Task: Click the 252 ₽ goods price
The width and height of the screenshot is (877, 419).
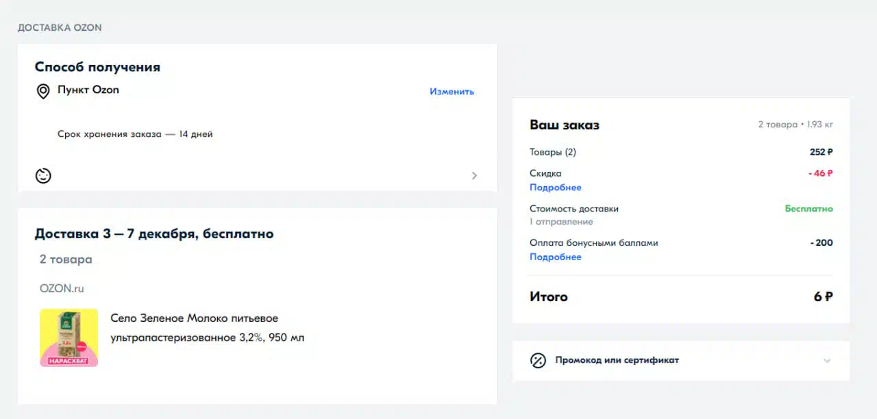Action: [x=822, y=152]
